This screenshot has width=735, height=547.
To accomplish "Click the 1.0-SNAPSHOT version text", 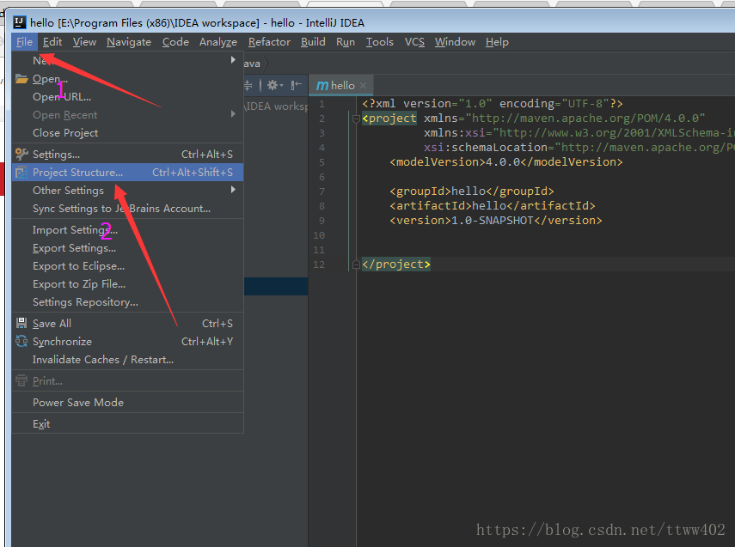I will pyautogui.click(x=493, y=220).
